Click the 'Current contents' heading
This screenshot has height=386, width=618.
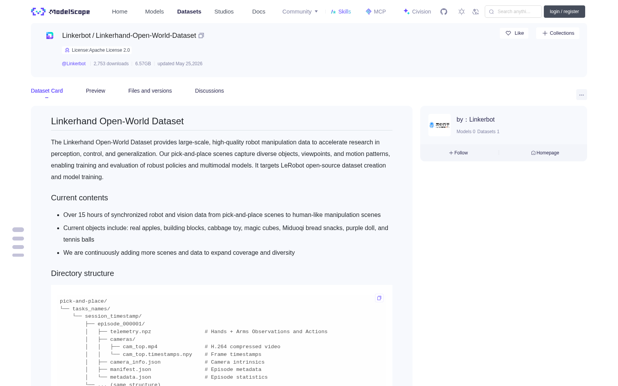80,198
